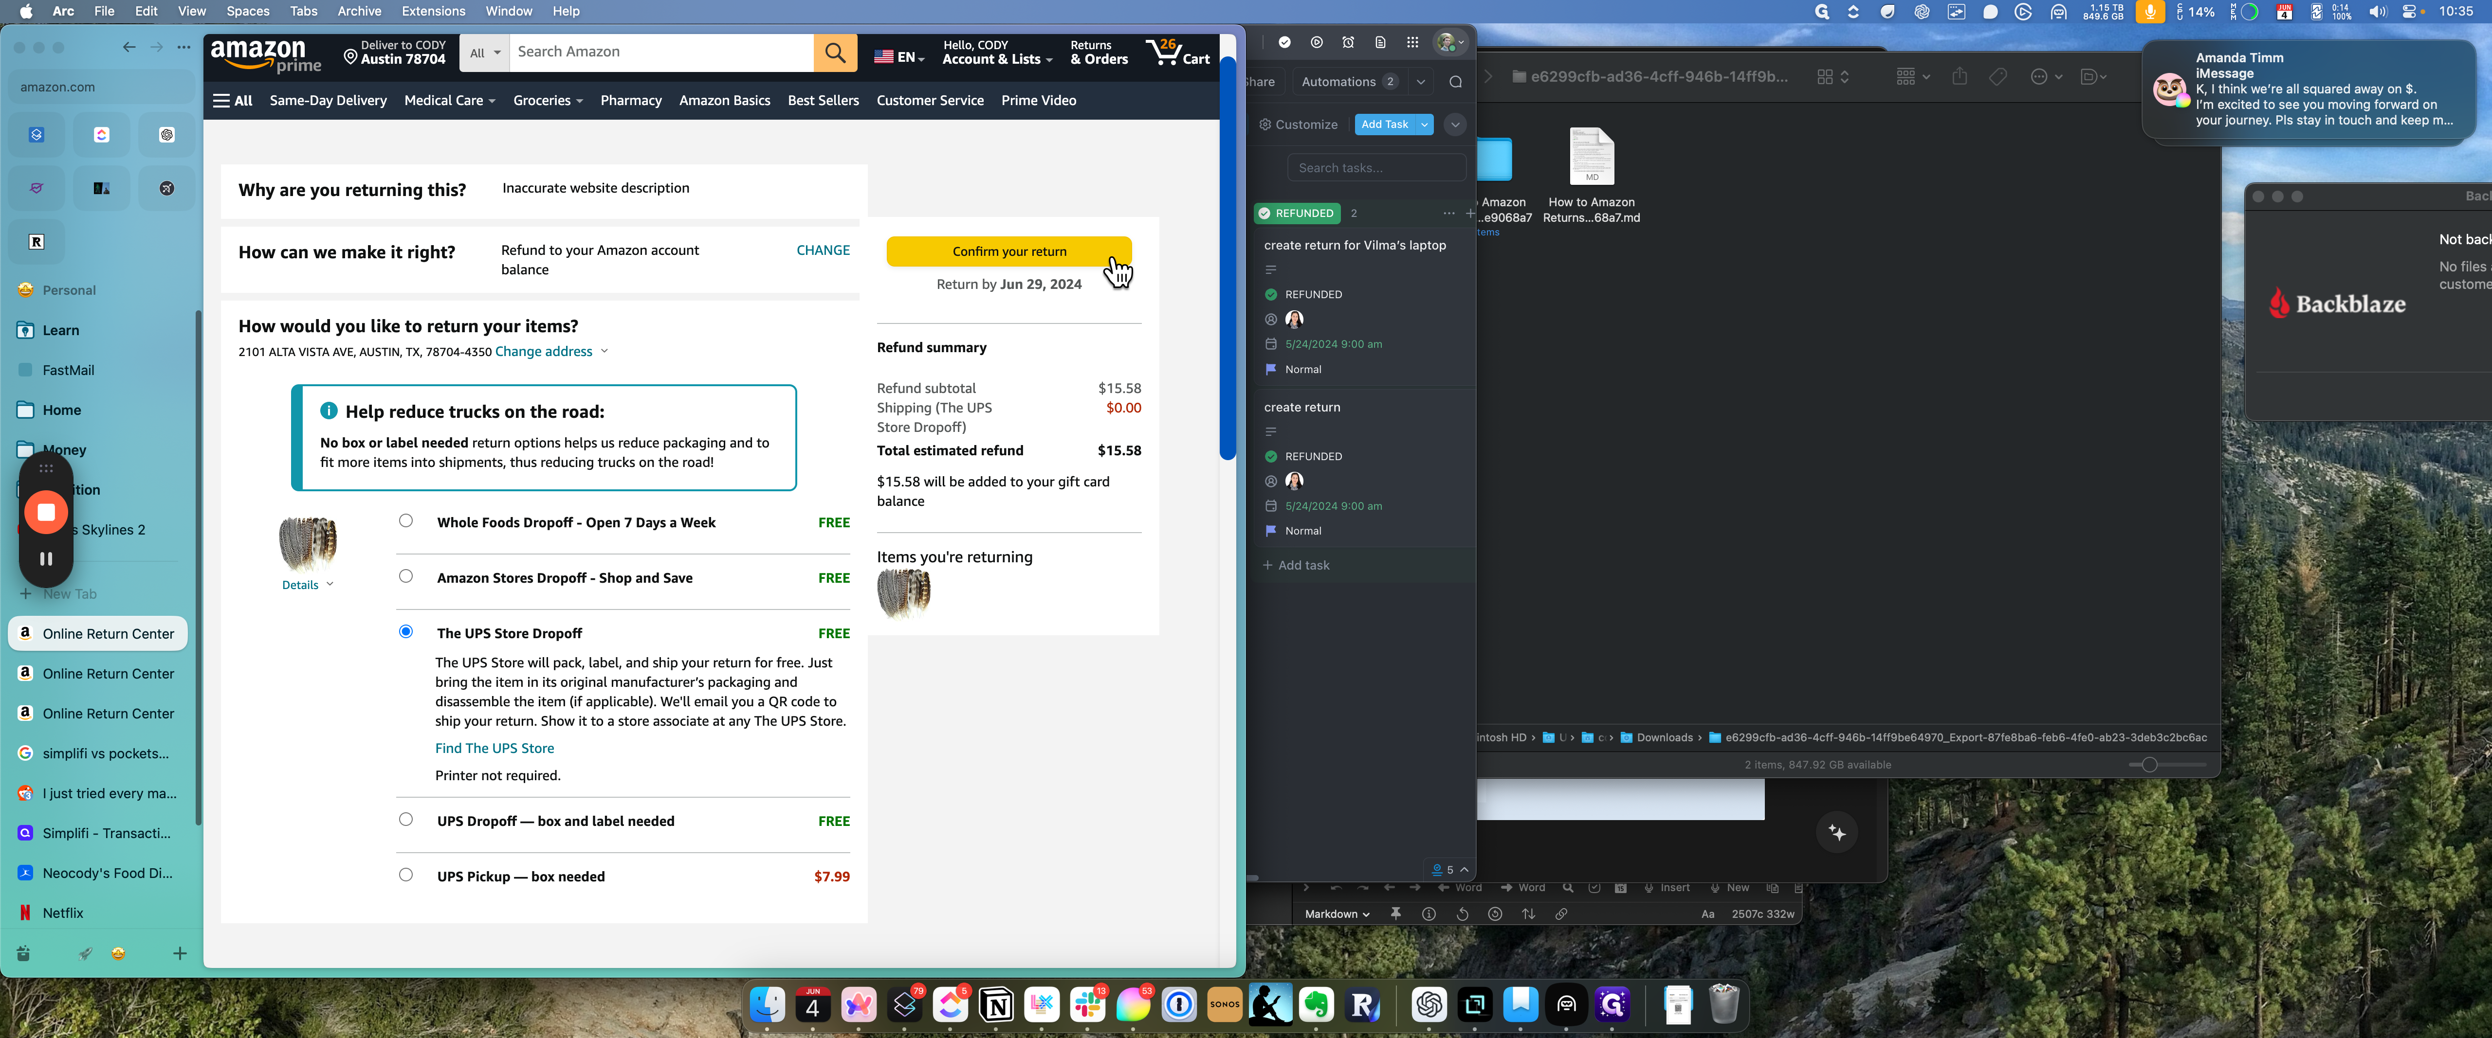This screenshot has height=1038, width=2492.
Task: Click the pin icon in the Markdown status bar
Action: (1395, 914)
